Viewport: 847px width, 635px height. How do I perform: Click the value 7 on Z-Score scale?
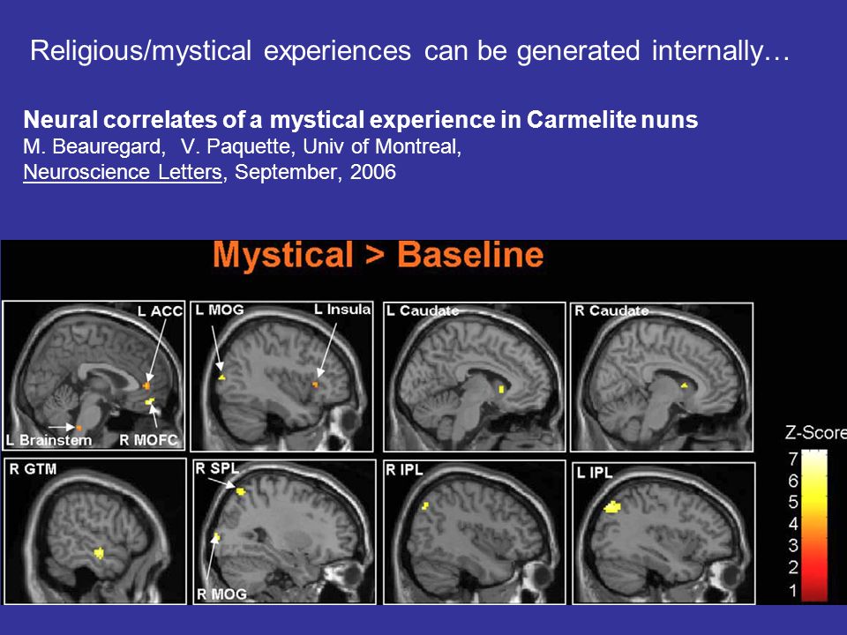click(x=792, y=459)
